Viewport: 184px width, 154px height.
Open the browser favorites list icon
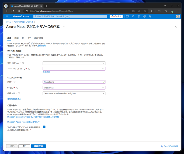(166, 11)
